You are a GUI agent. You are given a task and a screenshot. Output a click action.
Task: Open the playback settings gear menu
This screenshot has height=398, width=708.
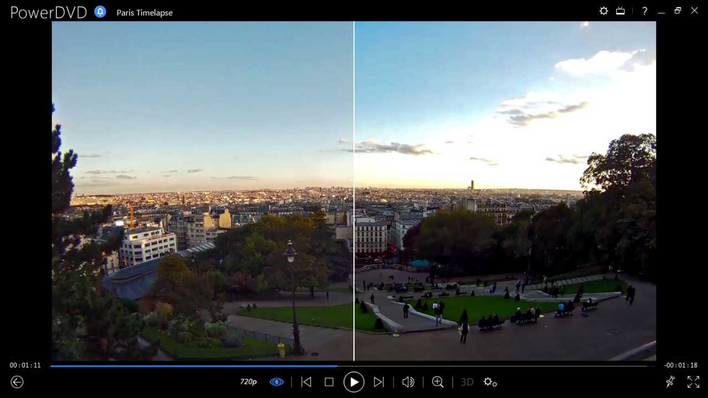tap(490, 382)
